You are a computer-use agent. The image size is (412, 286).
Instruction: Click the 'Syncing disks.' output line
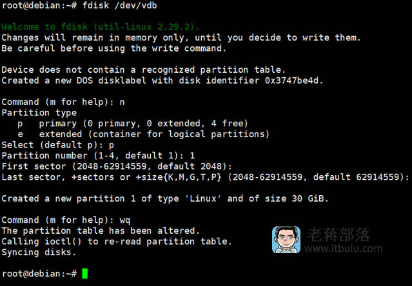click(39, 252)
